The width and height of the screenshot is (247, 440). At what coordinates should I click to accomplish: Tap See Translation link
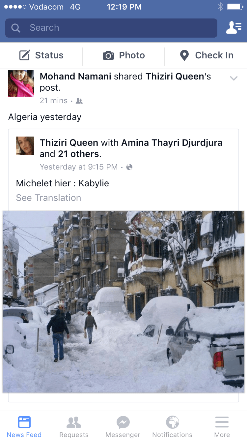[x=48, y=198]
